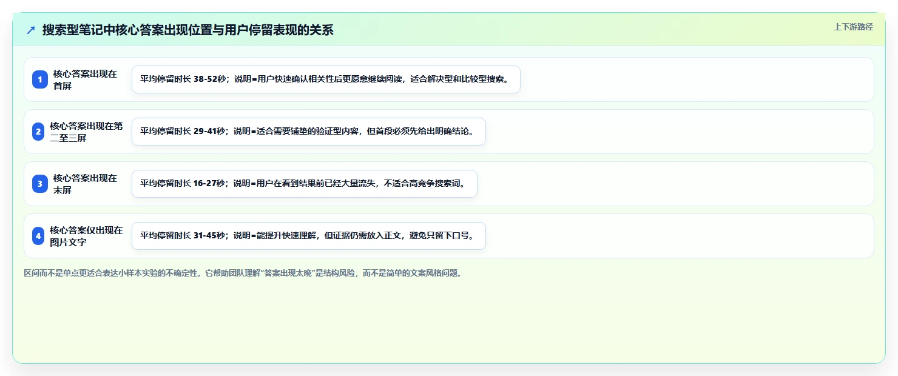
Task: Click the description box with 38-52秒
Action: (326, 79)
